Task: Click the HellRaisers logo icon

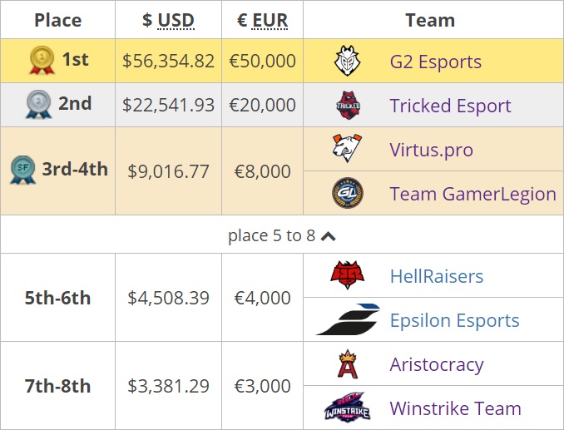Action: click(x=347, y=276)
